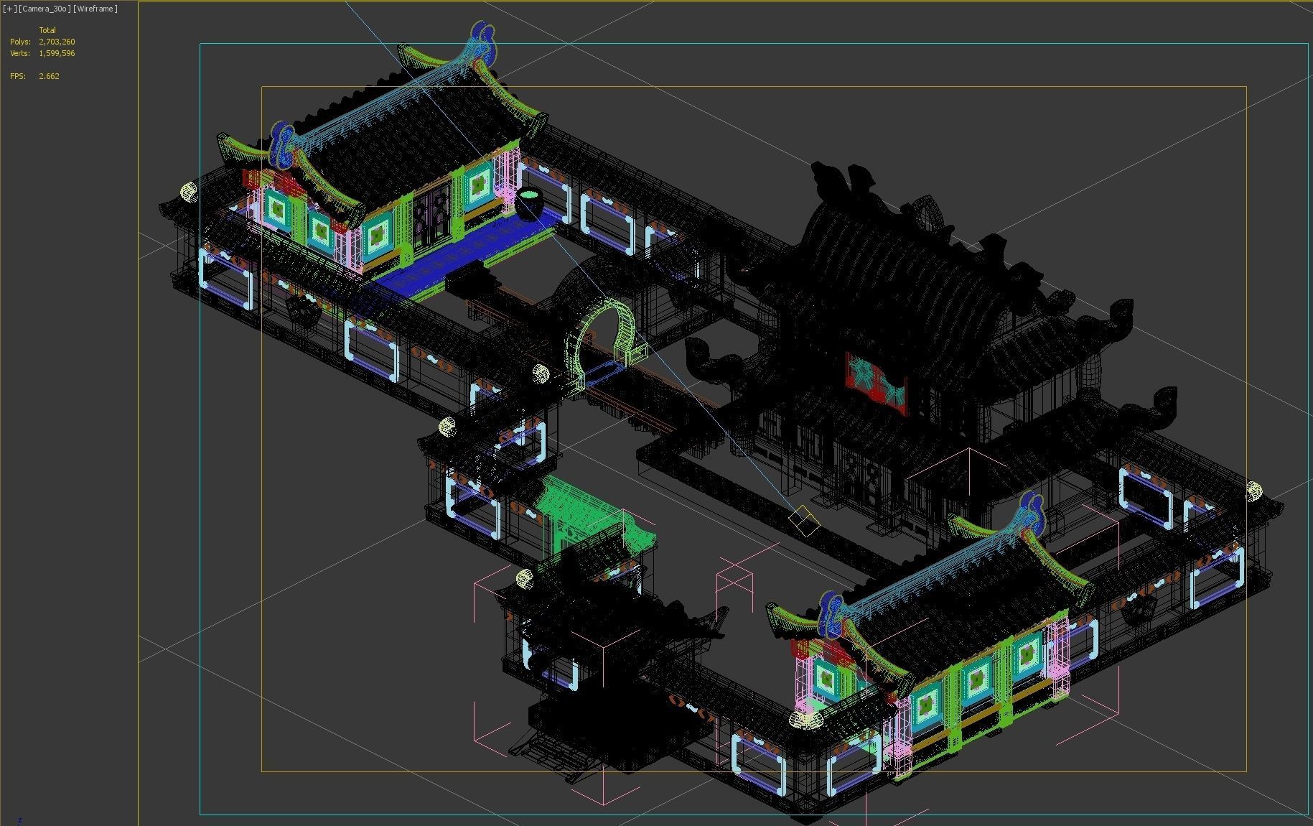
Task: Click the 'Total' statistics header text
Action: [x=47, y=30]
